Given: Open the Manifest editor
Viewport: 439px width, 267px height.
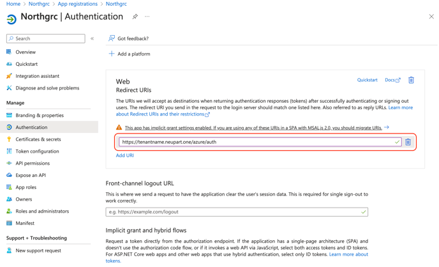Looking at the screenshot, I should click(x=25, y=223).
